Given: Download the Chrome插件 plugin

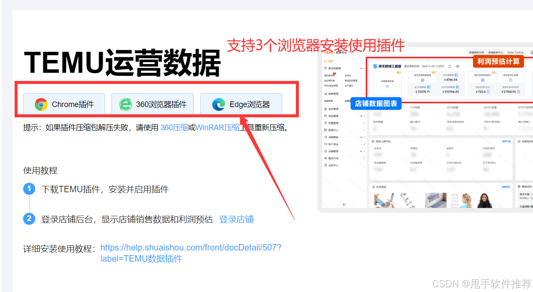Looking at the screenshot, I should [x=64, y=104].
